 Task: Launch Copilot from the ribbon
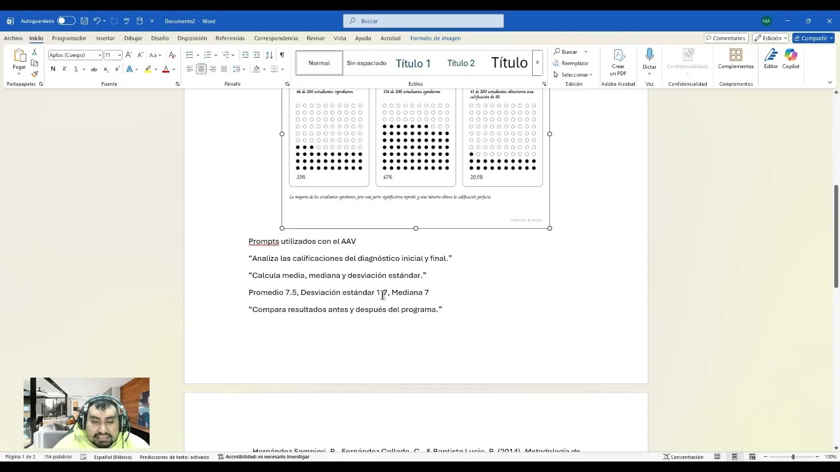point(791,59)
